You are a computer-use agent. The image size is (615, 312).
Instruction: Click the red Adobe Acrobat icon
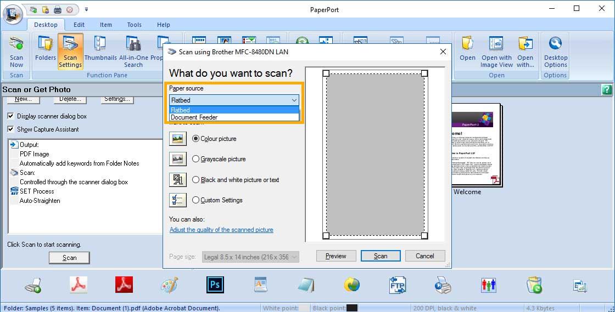(124, 285)
